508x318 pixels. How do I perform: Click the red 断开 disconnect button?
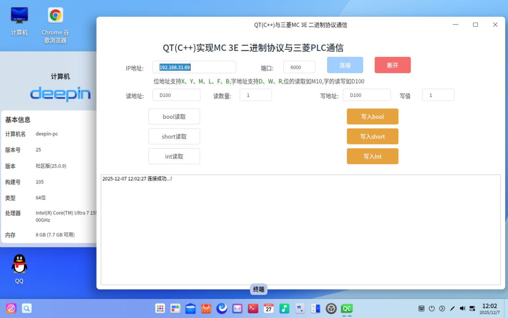point(392,65)
